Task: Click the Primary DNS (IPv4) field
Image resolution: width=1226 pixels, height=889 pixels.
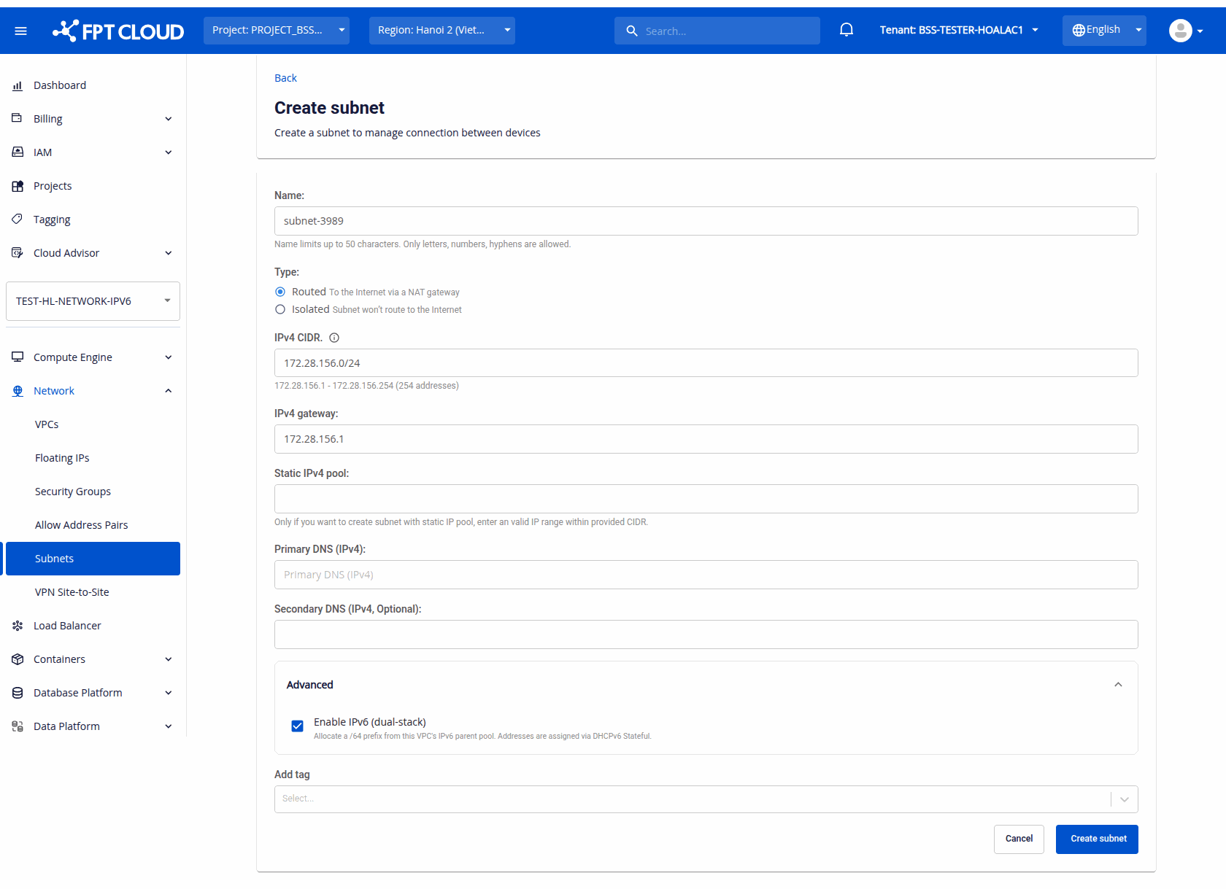Action: pos(706,575)
